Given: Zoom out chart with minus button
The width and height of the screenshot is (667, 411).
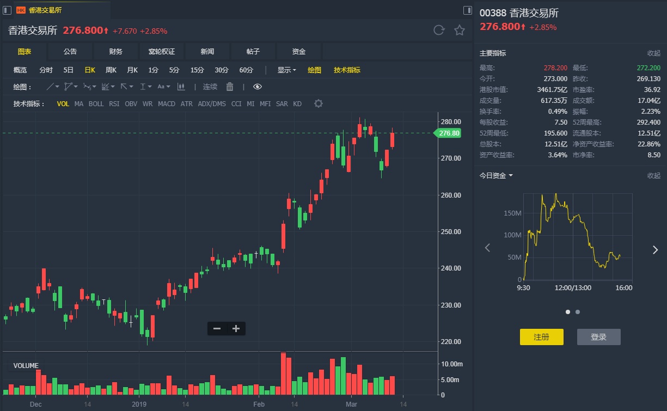Looking at the screenshot, I should tap(217, 328).
